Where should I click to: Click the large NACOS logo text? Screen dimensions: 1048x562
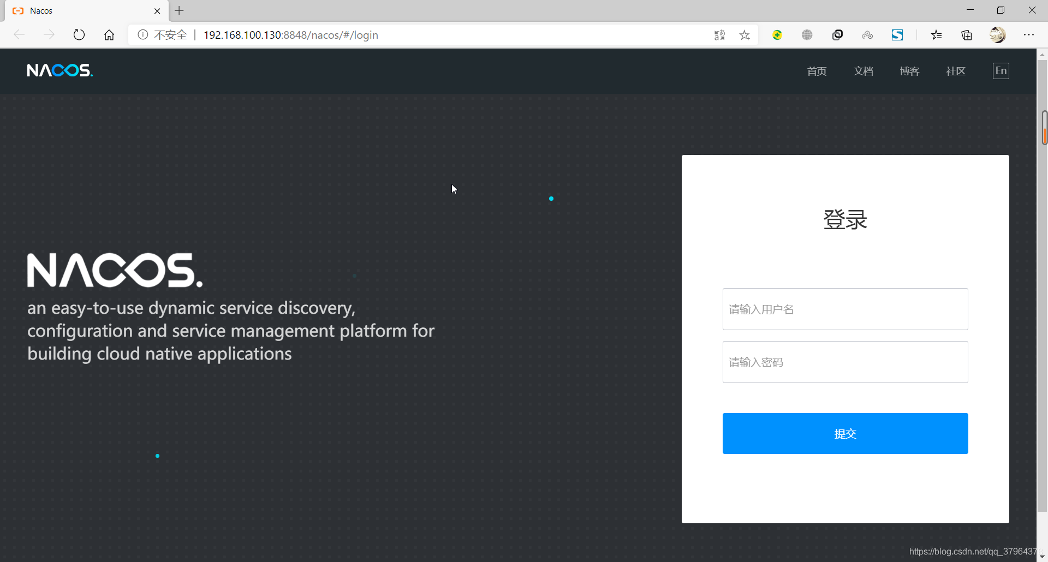tap(115, 270)
